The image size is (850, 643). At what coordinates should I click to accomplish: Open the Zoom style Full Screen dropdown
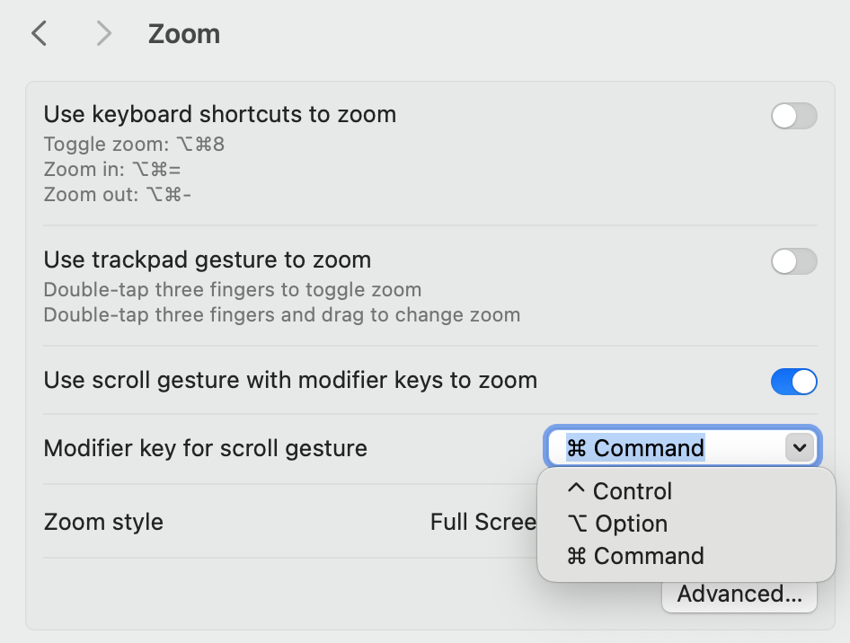pos(483,522)
